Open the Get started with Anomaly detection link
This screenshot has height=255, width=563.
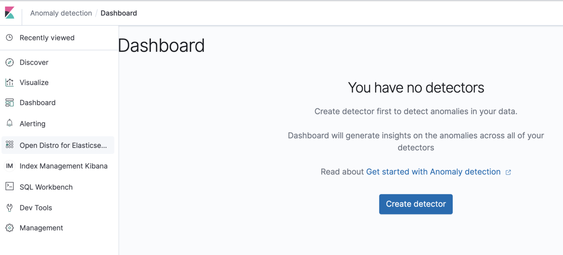click(434, 172)
